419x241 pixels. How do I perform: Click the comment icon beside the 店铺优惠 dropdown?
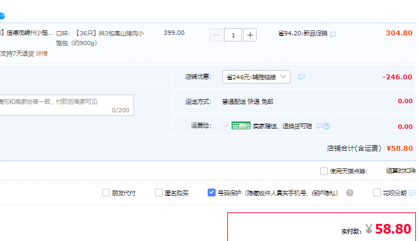tap(301, 77)
